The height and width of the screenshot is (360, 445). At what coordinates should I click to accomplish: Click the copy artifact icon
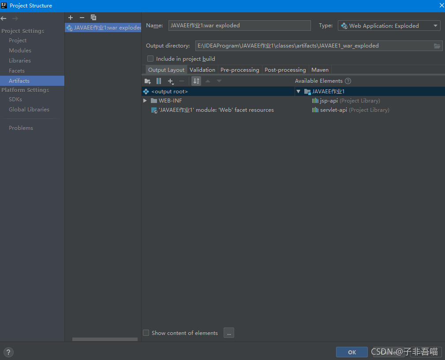[93, 18]
